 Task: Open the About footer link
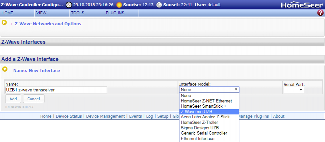point(279,116)
